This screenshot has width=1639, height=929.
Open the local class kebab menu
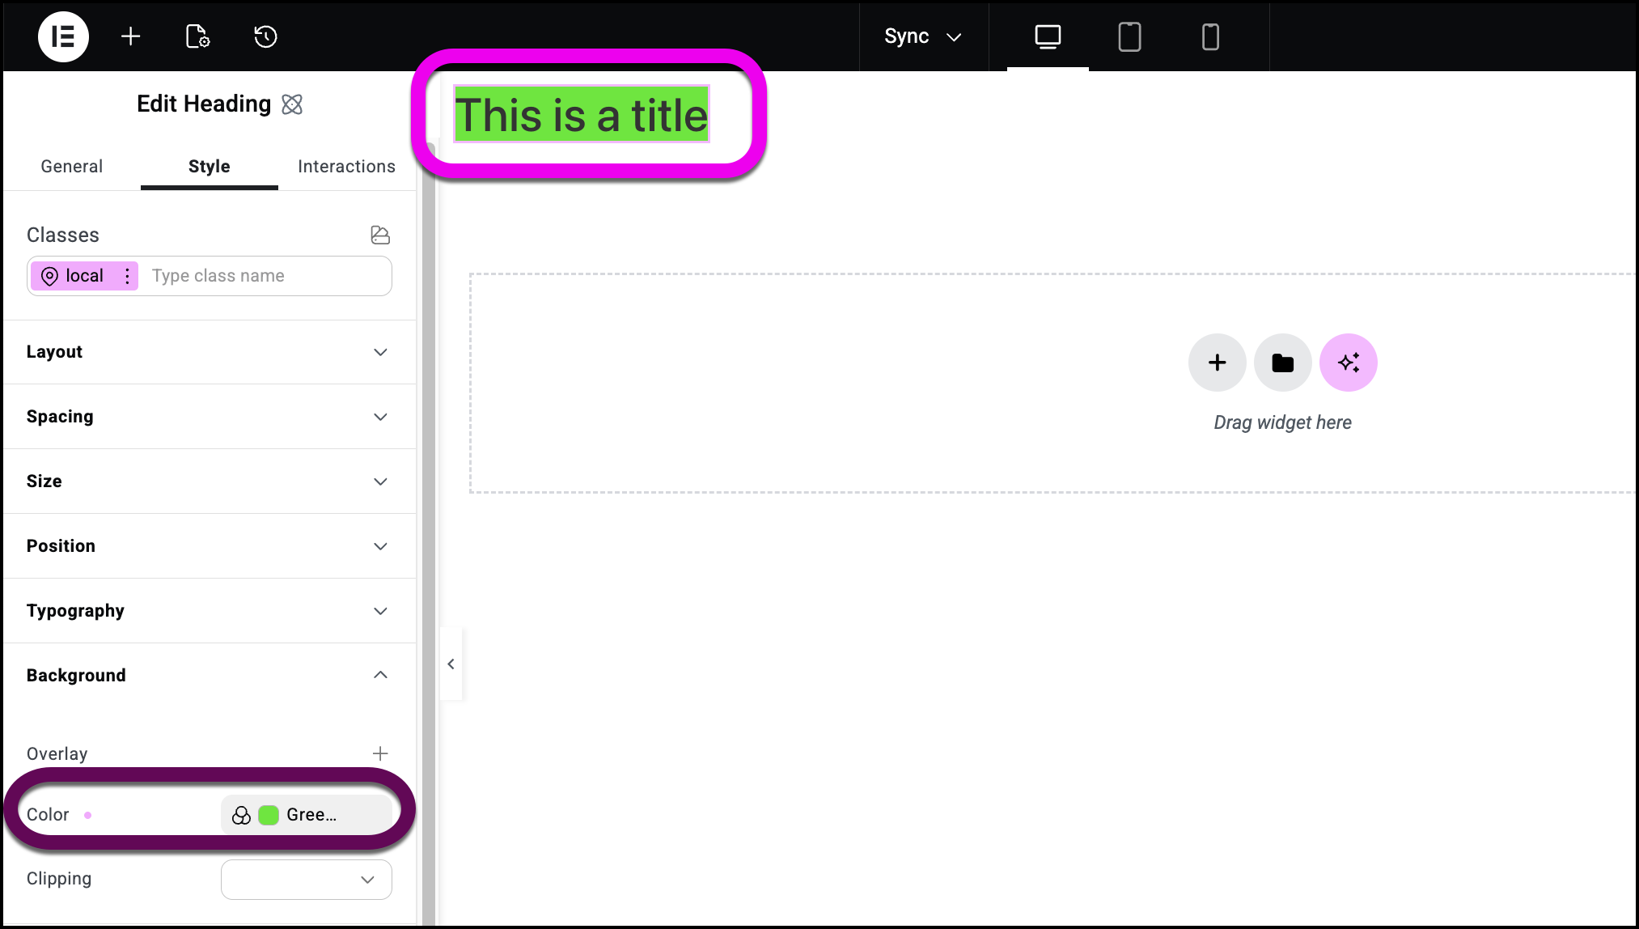(127, 276)
